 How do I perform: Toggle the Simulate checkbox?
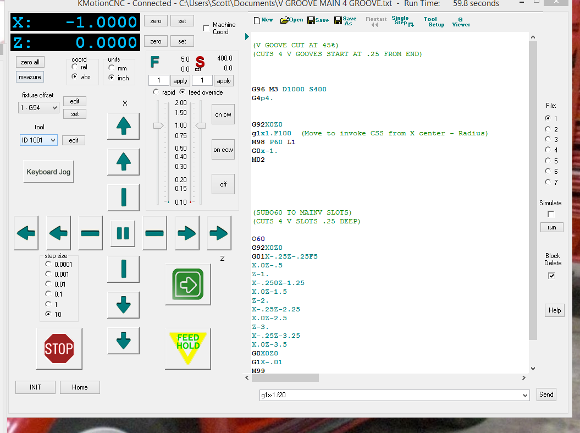551,214
